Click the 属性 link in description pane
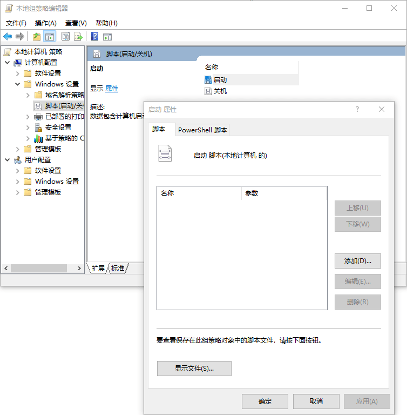Screen dimensions: 407x415 (x=112, y=89)
